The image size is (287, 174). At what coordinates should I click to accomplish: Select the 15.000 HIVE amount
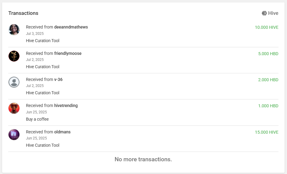tap(267, 132)
